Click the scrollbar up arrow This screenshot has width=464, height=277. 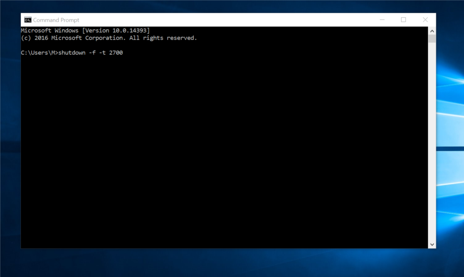point(432,31)
